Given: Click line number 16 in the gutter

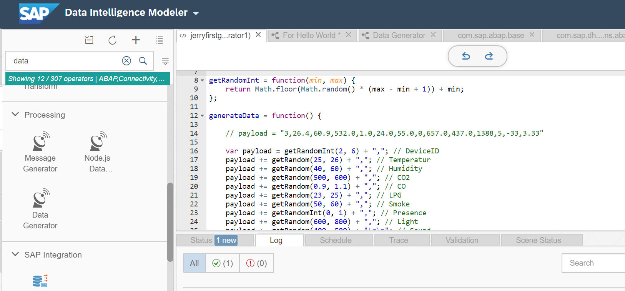Looking at the screenshot, I should point(194,151).
